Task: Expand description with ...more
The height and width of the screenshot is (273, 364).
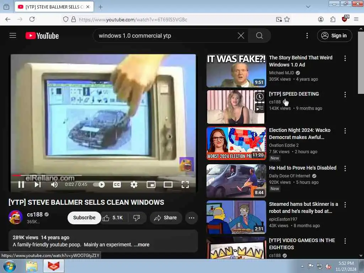Action: (x=141, y=245)
